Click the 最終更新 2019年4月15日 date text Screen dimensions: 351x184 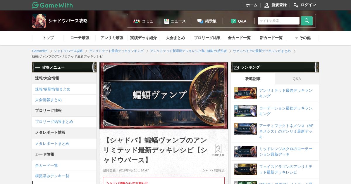click(x=126, y=170)
